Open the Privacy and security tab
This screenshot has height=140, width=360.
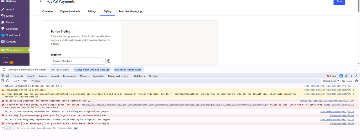click(x=118, y=76)
